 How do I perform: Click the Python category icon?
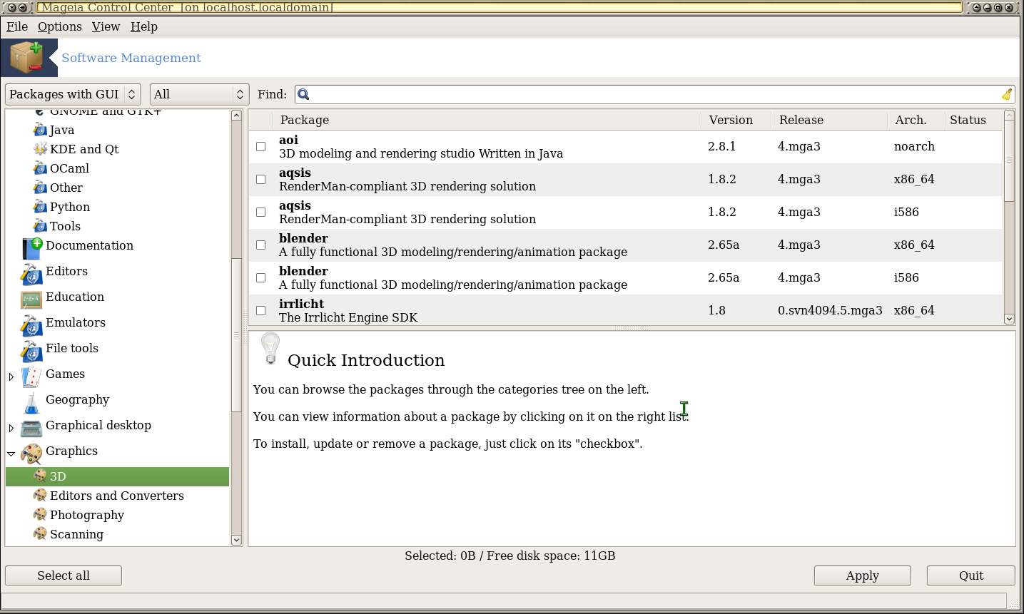coord(40,207)
